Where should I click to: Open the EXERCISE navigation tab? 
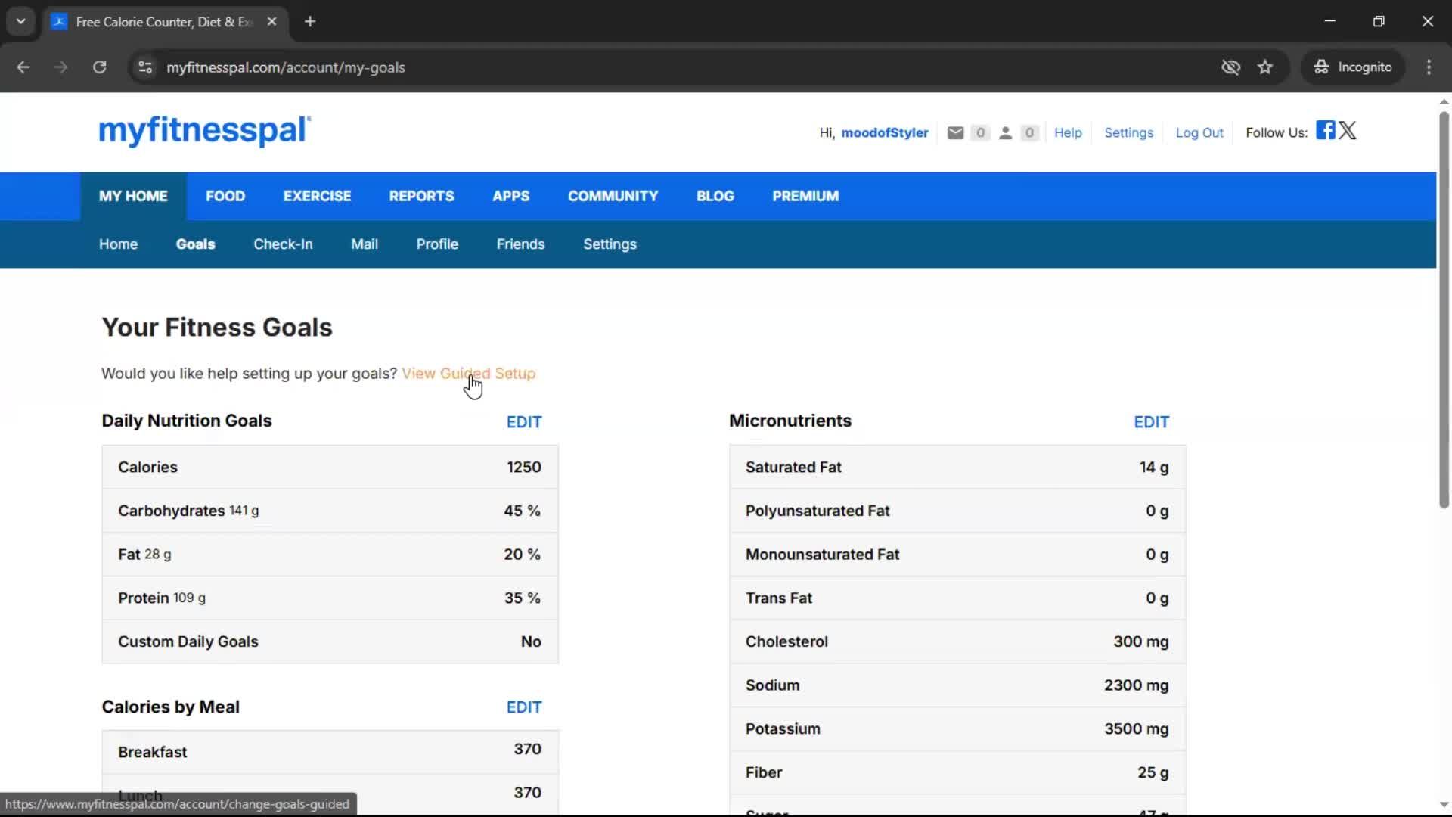tap(317, 197)
